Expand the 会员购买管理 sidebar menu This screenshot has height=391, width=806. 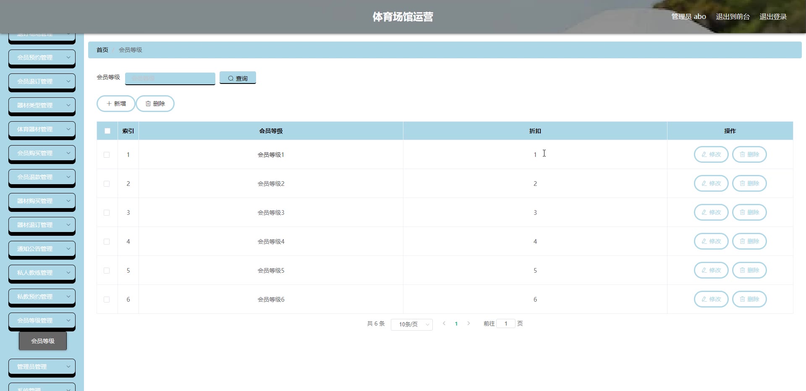[x=42, y=154]
